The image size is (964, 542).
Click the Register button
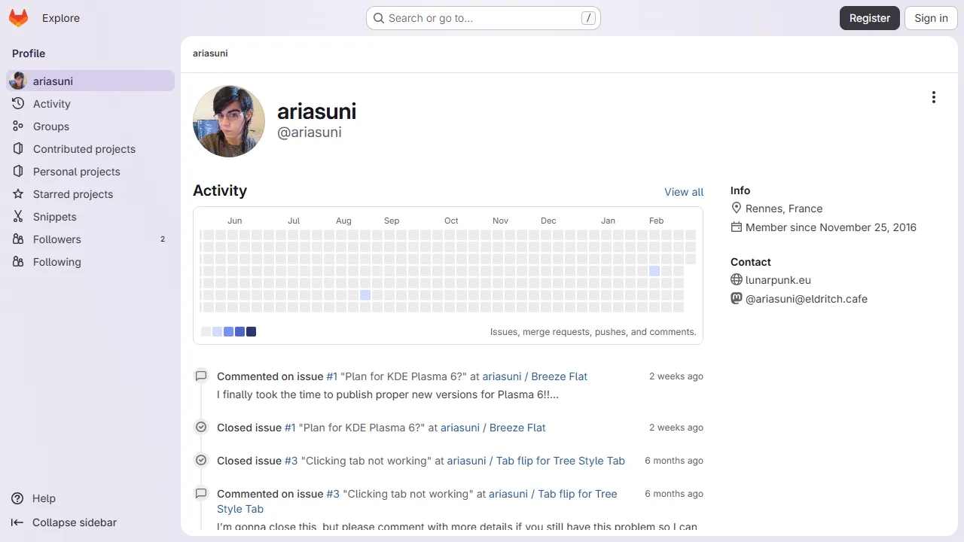(869, 17)
